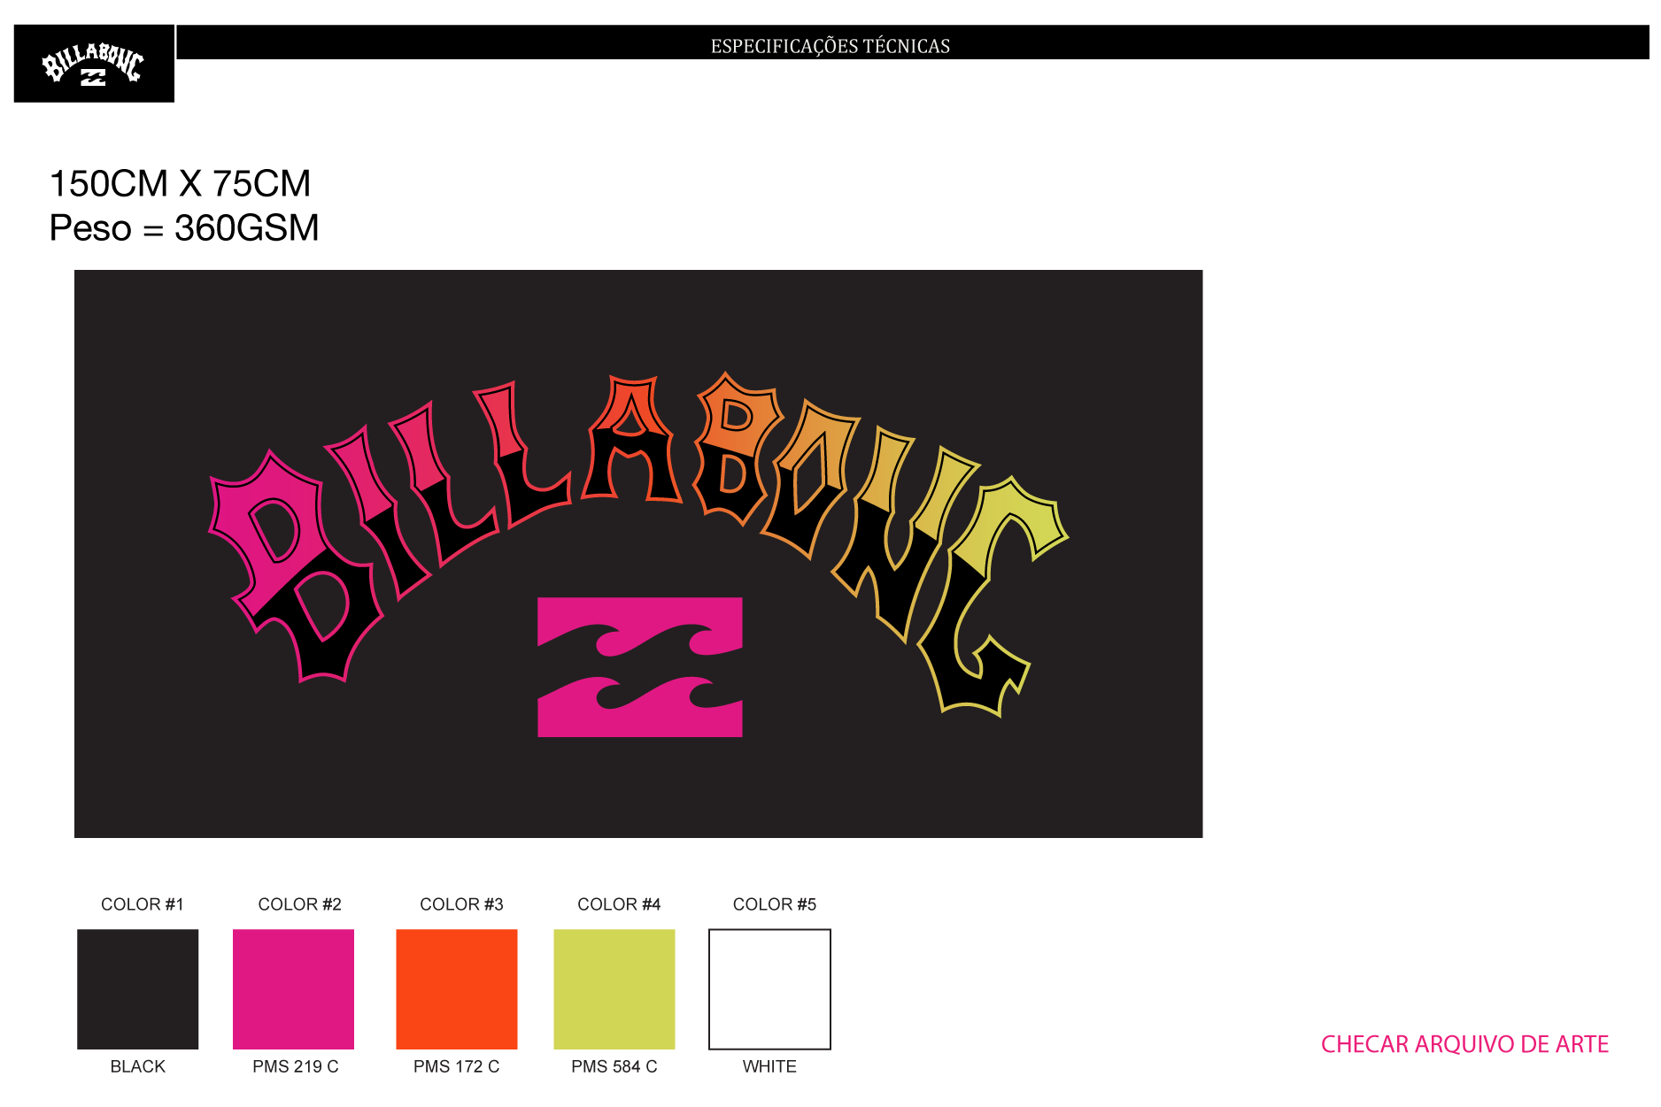Click the PMS 172 C caption
Viewport: 1661px width, 1107px height.
pos(457,1066)
